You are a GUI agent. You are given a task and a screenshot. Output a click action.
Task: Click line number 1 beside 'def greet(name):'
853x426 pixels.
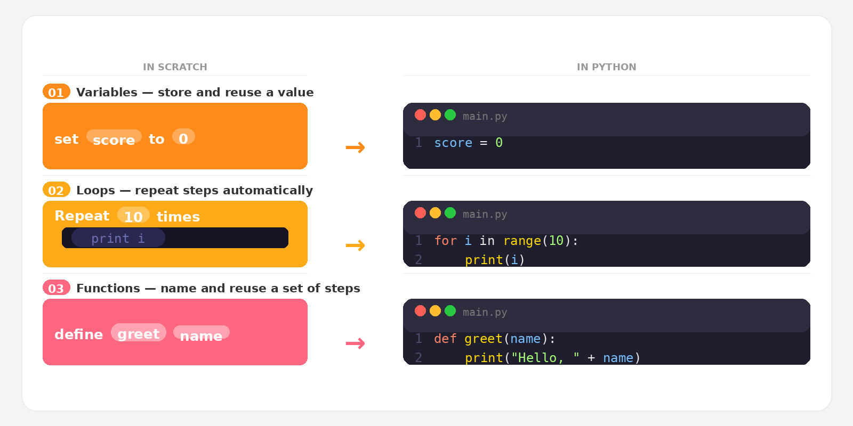(419, 339)
